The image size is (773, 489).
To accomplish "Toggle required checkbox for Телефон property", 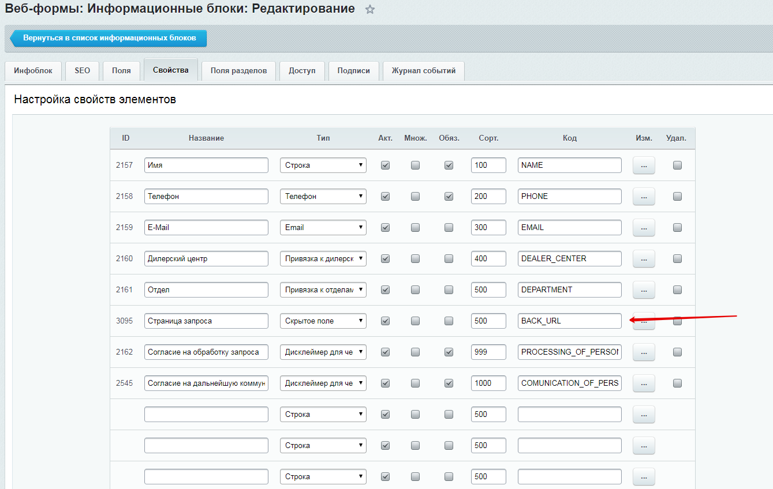I will [x=449, y=196].
